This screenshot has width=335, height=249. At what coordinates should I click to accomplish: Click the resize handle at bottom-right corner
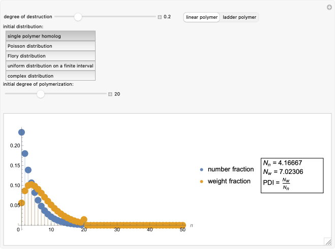coord(328,241)
